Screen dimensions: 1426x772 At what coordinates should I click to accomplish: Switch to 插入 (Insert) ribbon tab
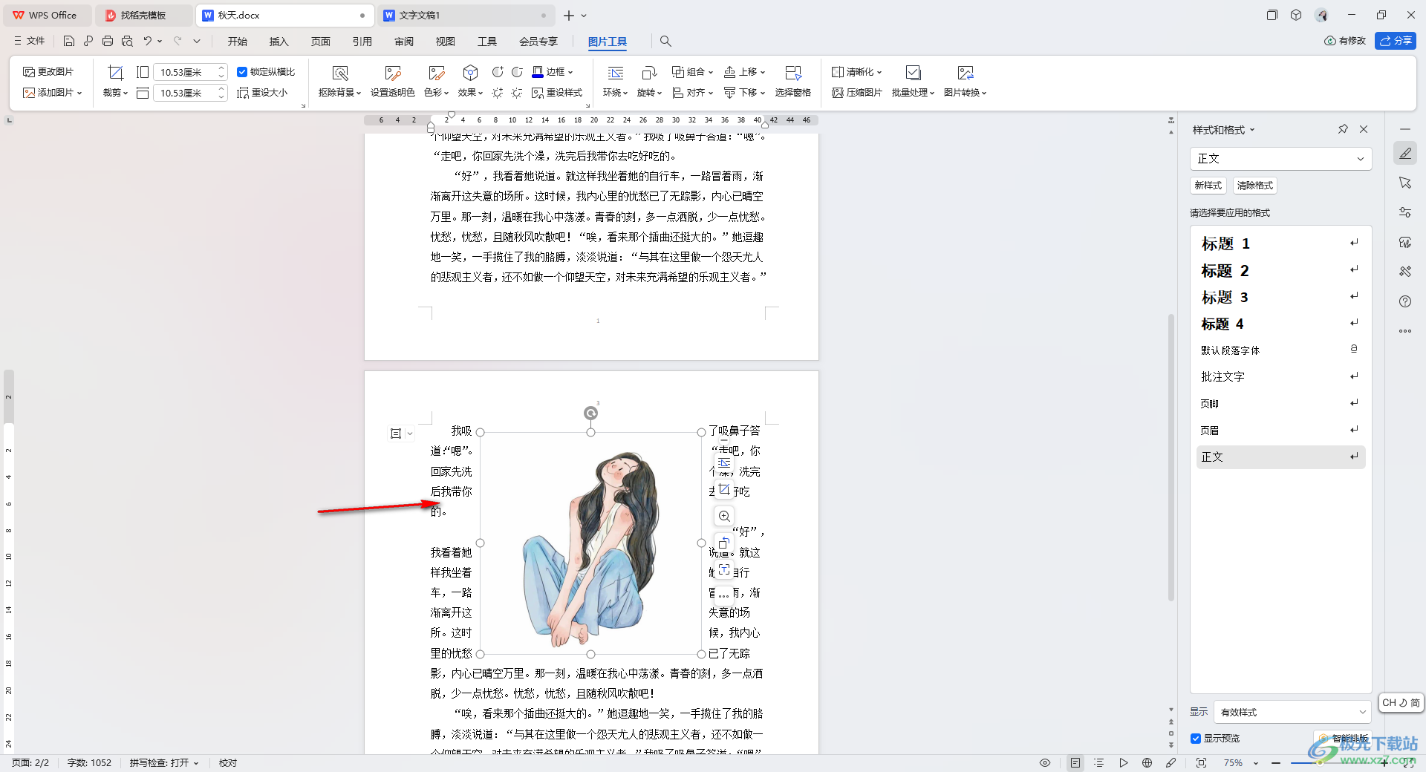pyautogui.click(x=279, y=42)
